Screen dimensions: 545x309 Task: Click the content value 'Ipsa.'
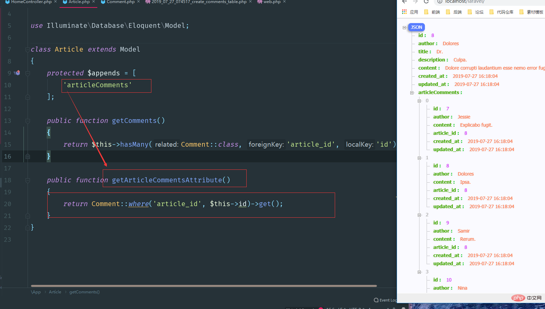(465, 182)
